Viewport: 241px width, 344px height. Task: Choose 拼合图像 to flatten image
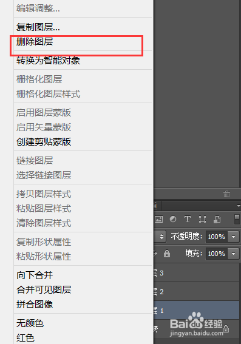[35, 304]
